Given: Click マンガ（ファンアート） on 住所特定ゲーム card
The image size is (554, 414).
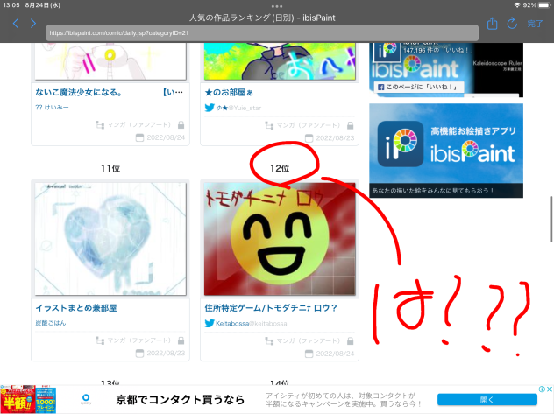Looking at the screenshot, I should point(309,341).
